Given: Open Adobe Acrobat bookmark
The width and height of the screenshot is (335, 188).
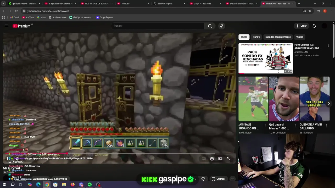Looking at the screenshot, I should pyautogui.click(x=58, y=17).
